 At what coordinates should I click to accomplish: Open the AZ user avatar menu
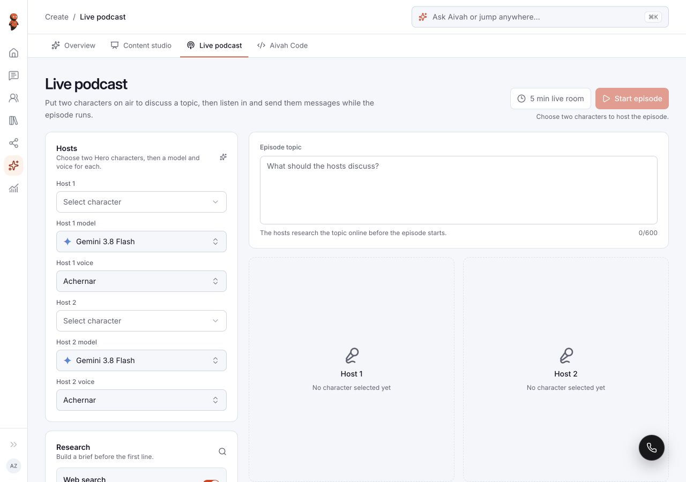coord(14,466)
